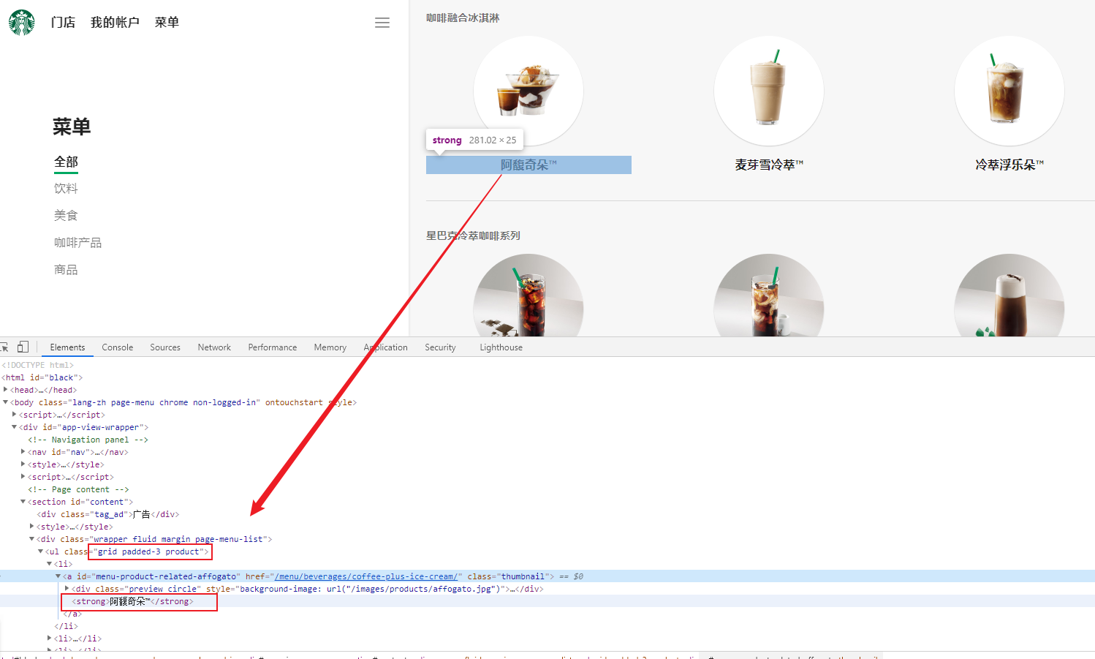Click the 菜单 sidebar heading
1095x659 pixels.
click(72, 127)
